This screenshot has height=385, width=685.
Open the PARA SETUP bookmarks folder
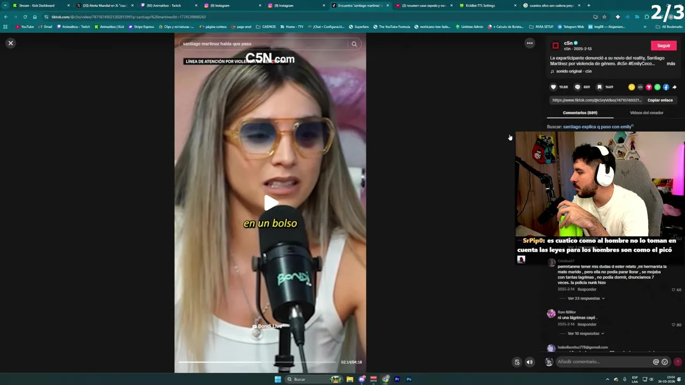point(541,27)
